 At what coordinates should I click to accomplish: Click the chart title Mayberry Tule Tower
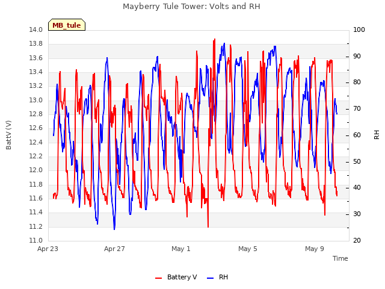[191, 7]
